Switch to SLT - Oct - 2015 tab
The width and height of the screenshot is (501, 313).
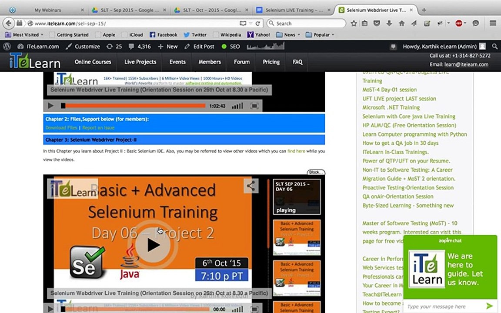coord(211,10)
